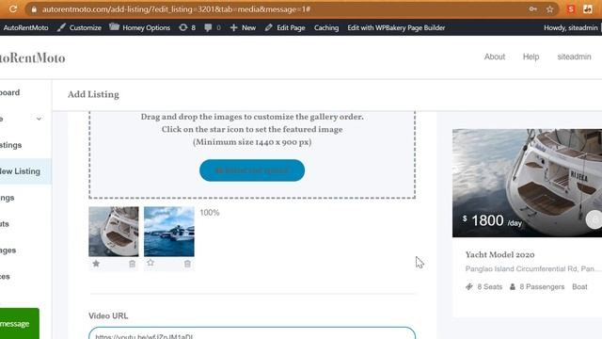Open Homey Options in admin bar
This screenshot has width=602, height=339.
(x=140, y=27)
